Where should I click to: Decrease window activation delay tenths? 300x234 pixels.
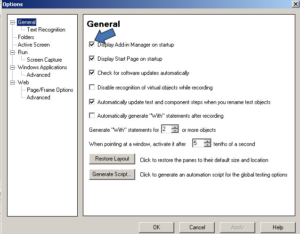coord(207,145)
